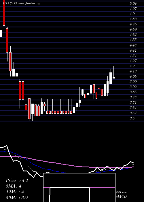
Task: Click the 3.92 price axis label
Action: coord(133,87)
